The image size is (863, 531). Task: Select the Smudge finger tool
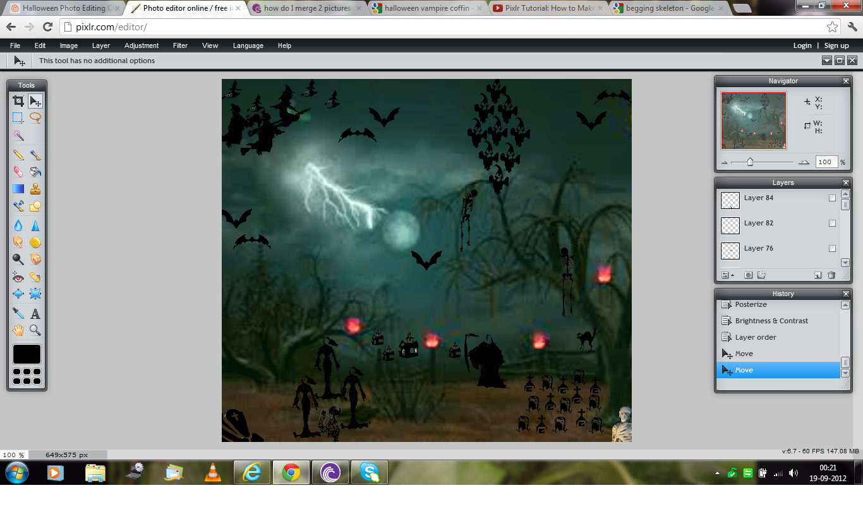18,242
